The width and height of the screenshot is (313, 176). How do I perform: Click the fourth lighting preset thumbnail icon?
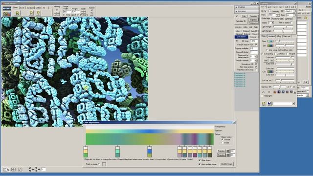pos(287,92)
